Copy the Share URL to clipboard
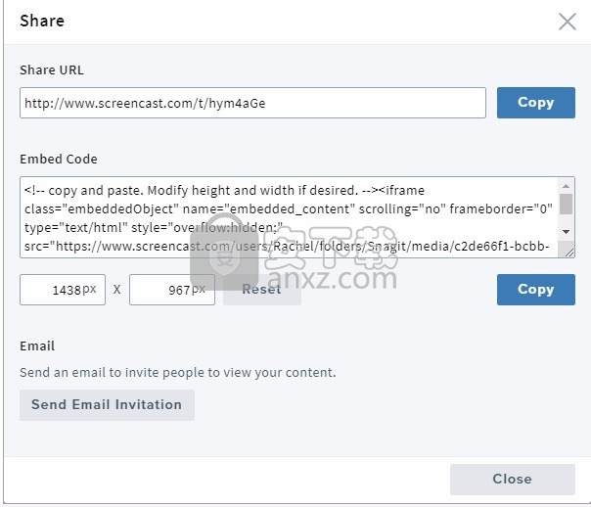 click(x=535, y=103)
